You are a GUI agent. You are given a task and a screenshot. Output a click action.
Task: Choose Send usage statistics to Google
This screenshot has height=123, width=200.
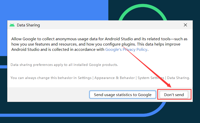tap(123, 95)
